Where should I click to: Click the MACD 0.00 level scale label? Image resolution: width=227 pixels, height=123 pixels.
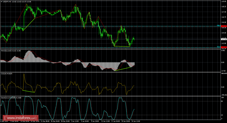tap(223, 62)
